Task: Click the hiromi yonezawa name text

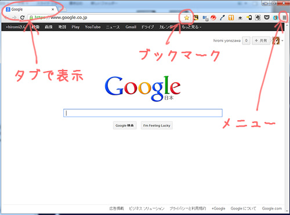Action: tap(227, 40)
